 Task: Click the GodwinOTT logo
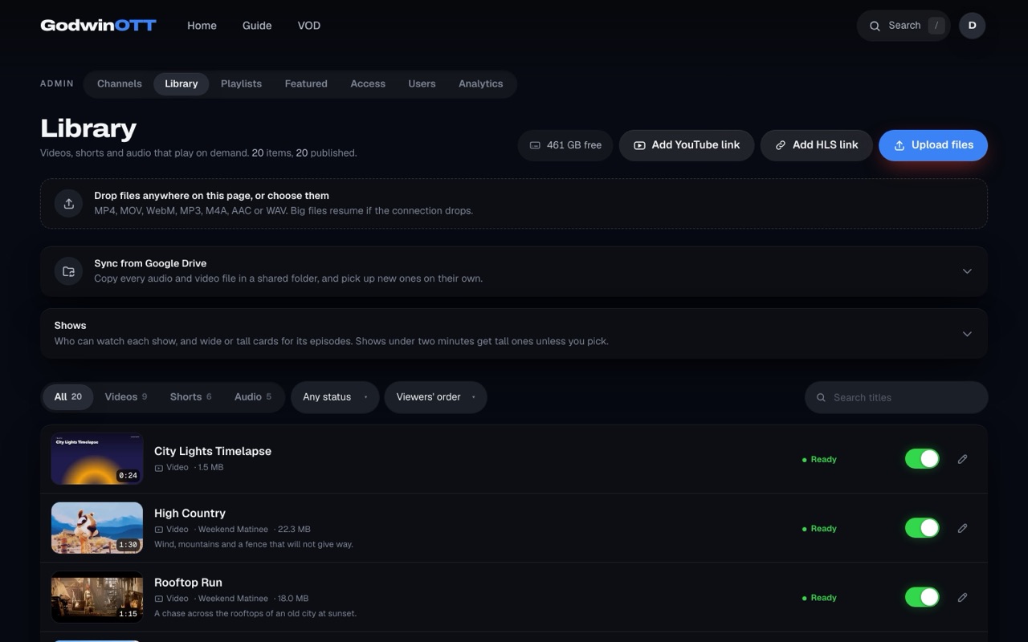tap(98, 26)
